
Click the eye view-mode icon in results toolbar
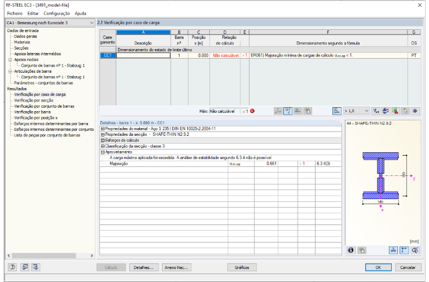click(x=415, y=111)
